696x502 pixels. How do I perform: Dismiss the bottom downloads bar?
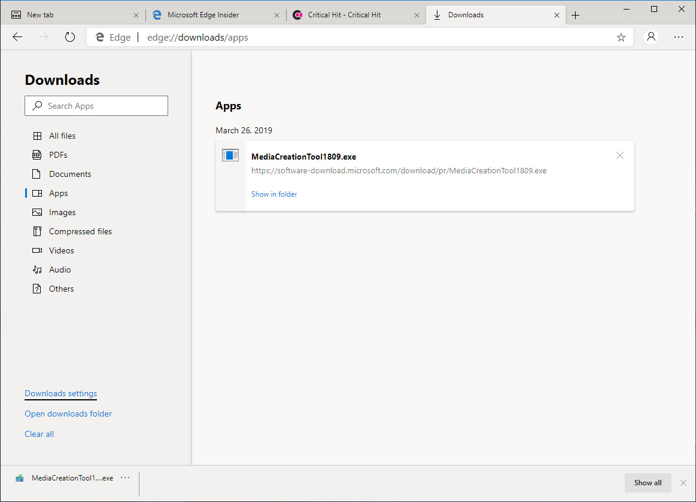tap(683, 483)
